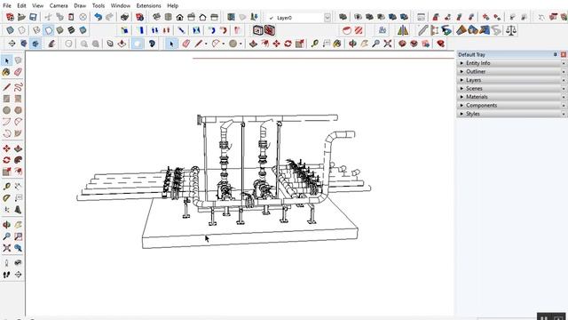Open the File menu
This screenshot has width=568, height=320.
[x=7, y=5]
